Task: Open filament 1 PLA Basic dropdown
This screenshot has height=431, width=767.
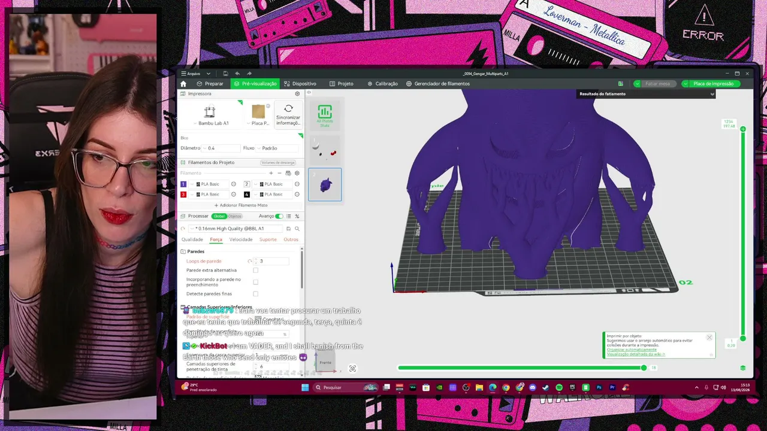Action: click(210, 184)
